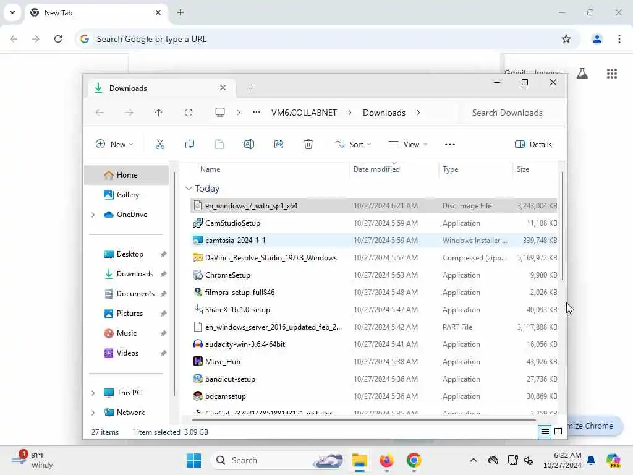Open the Sort dropdown
The height and width of the screenshot is (475, 633).
[x=353, y=145]
